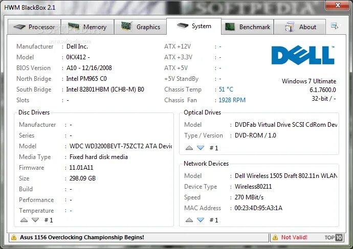Click the warning icon beside Not Valid!

pos(275,237)
